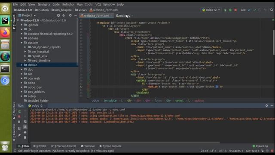Open the VCS menu
The image size is (275, 155).
98,4
